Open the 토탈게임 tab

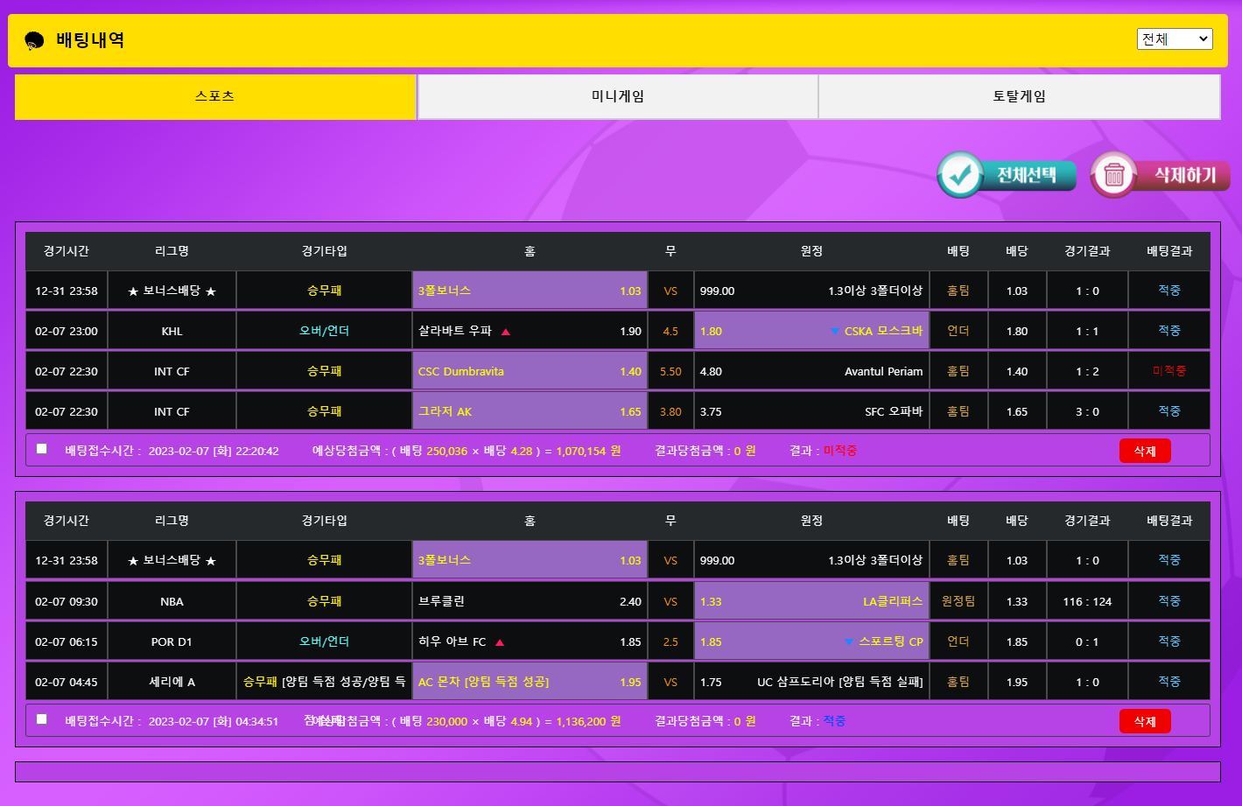click(x=1019, y=96)
